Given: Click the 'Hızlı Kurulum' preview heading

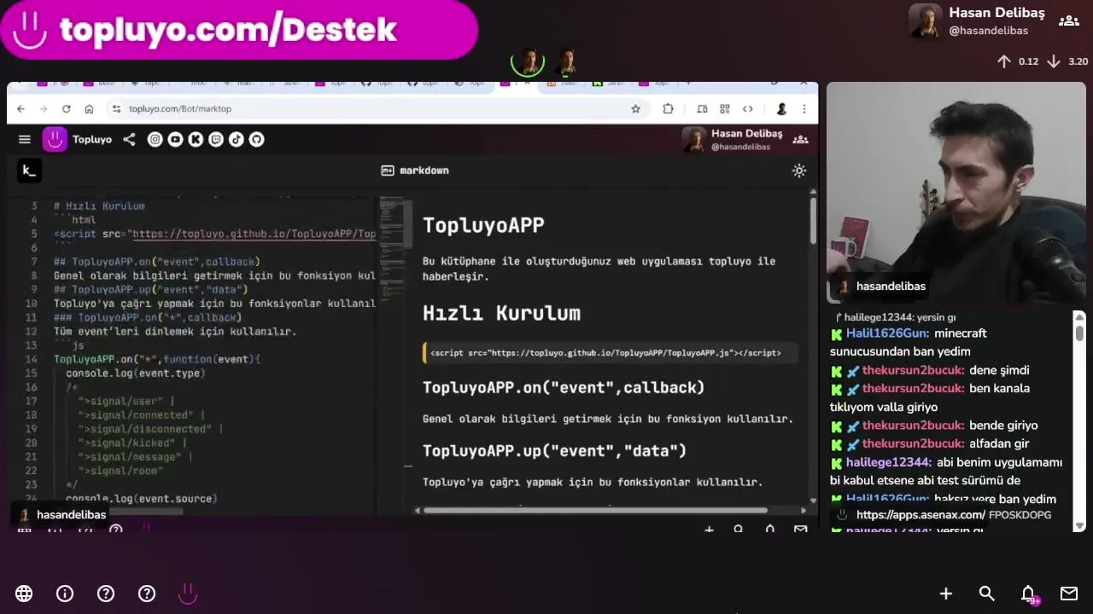Looking at the screenshot, I should point(501,313).
